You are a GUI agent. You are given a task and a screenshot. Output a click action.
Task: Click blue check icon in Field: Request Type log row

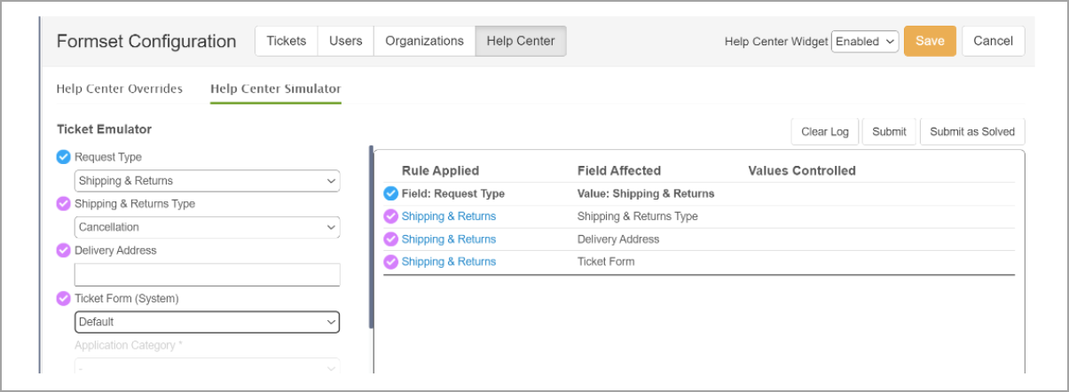click(x=390, y=193)
